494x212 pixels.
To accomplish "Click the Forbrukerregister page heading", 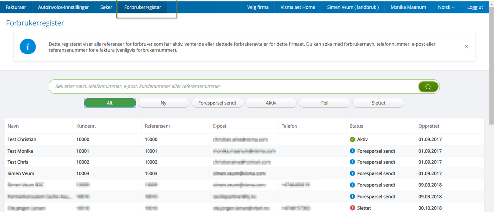I will (35, 23).
